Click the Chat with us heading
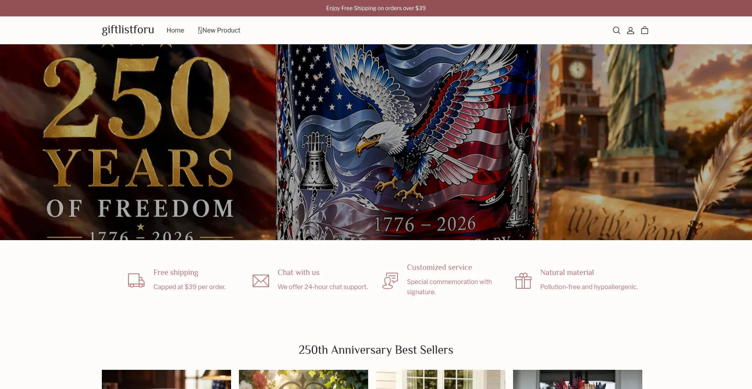Viewport: 752px width, 389px height. coord(298,272)
